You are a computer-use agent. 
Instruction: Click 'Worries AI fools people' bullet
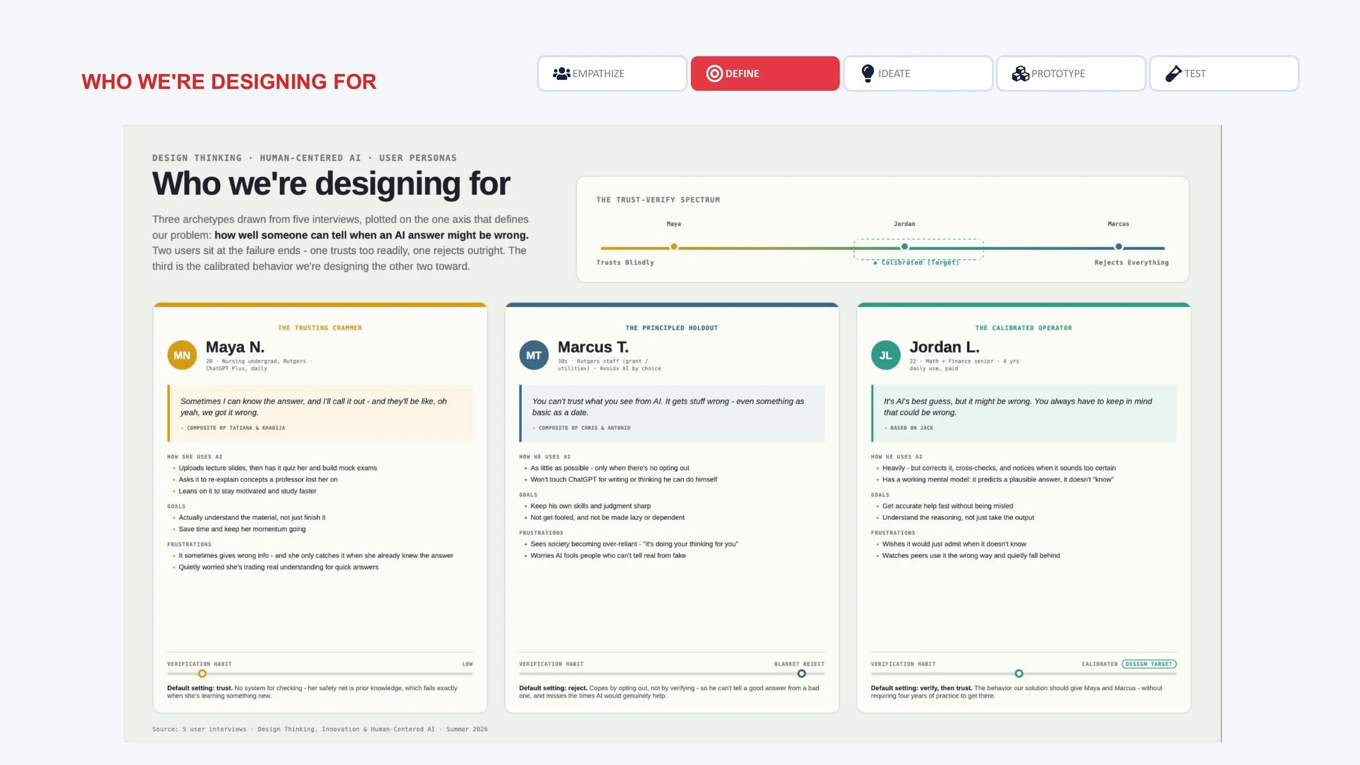coord(608,556)
